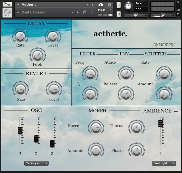
Task: Open the Mockingbird oscillator dropdown
Action: click(36, 163)
